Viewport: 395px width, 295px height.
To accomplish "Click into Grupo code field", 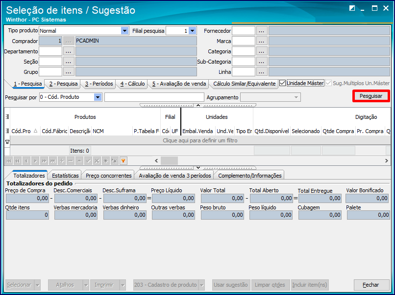I will 50,72.
